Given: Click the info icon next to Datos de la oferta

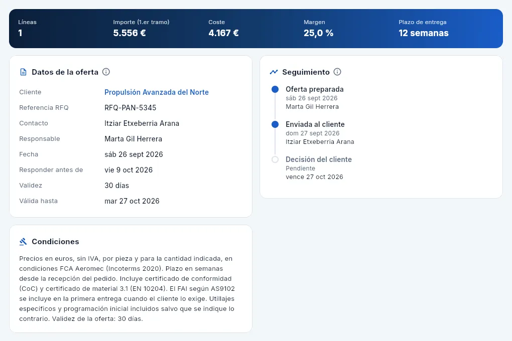Looking at the screenshot, I should [x=106, y=72].
